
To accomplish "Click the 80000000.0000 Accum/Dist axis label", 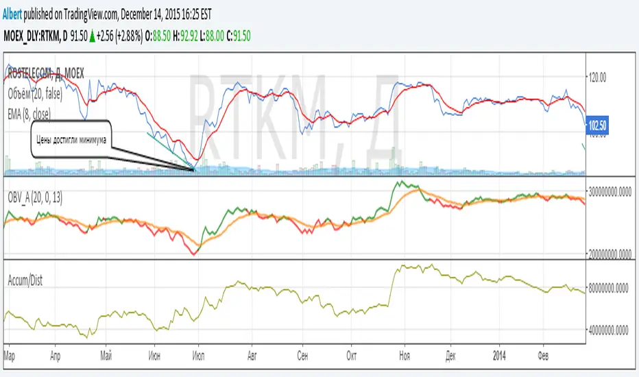I will 608,289.
